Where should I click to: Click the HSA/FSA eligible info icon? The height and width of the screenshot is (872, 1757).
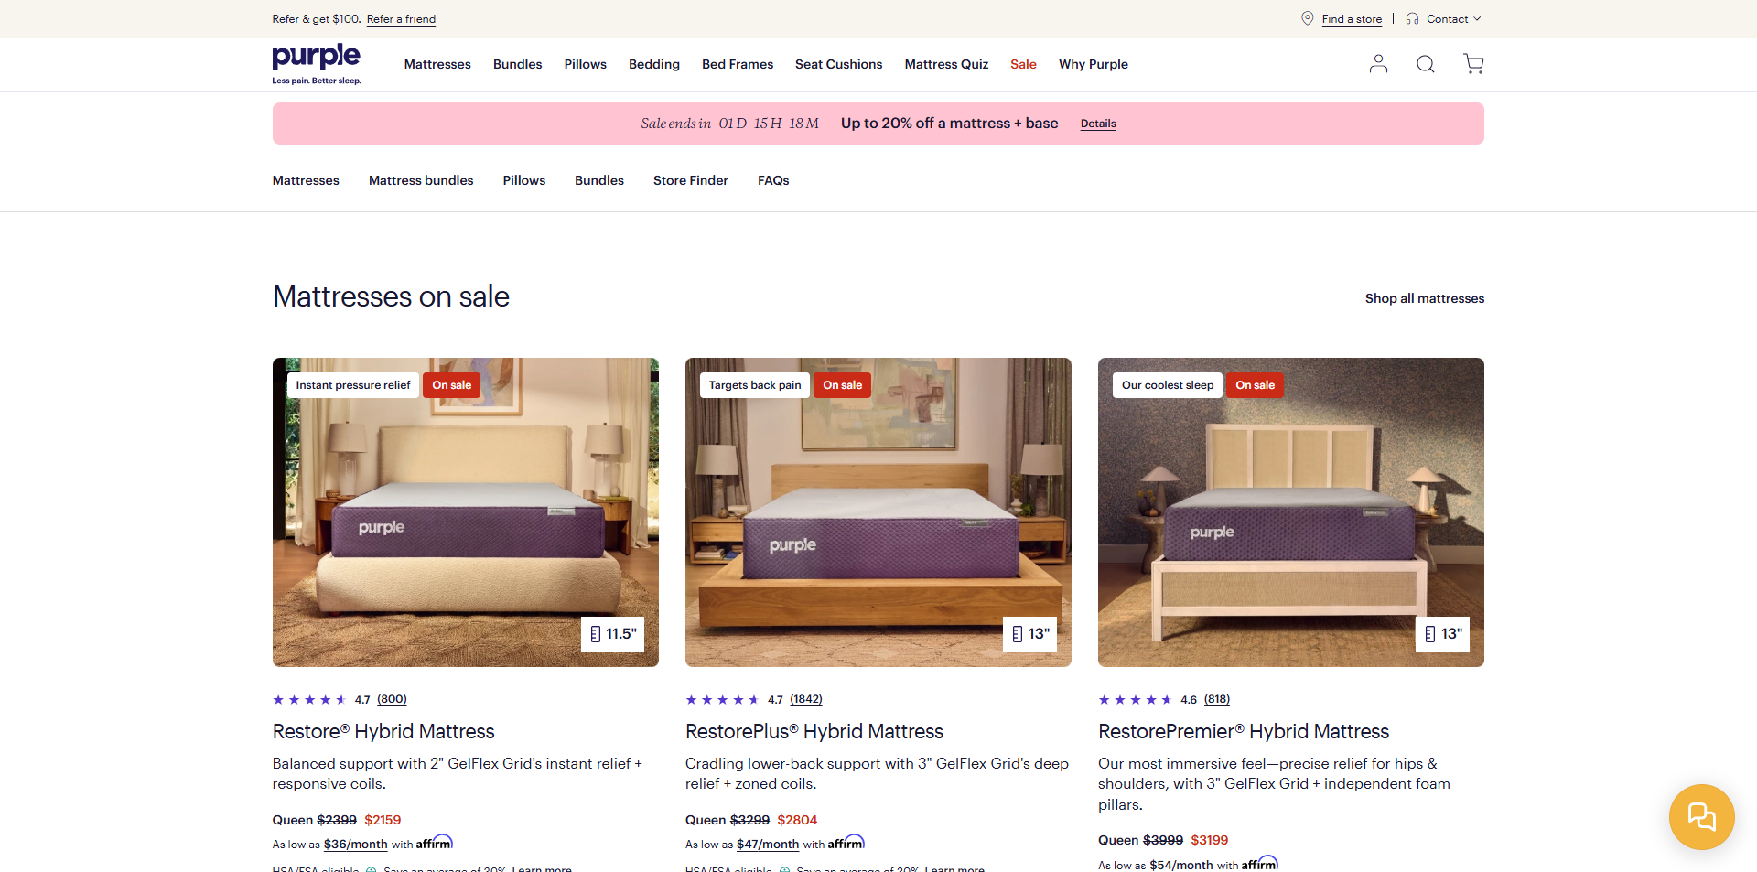[370, 869]
